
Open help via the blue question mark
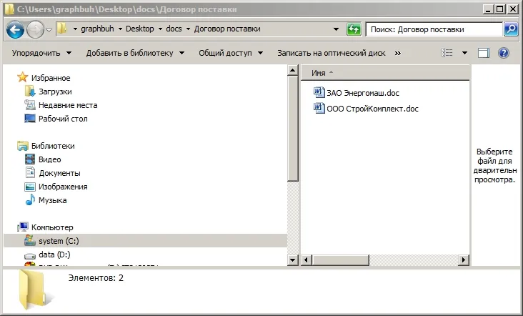(x=503, y=53)
